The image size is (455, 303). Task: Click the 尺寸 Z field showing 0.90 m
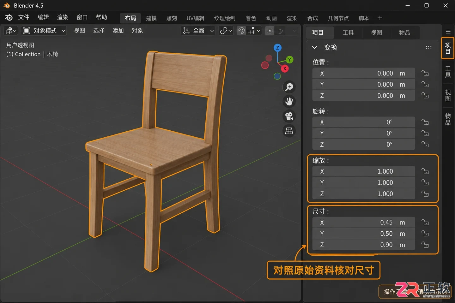pyautogui.click(x=364, y=245)
